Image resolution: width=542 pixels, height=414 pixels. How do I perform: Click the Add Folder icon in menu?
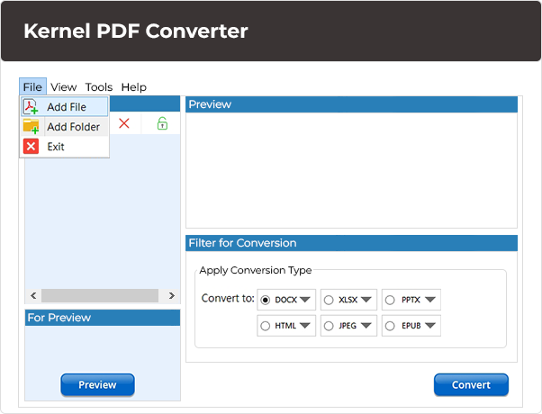pyautogui.click(x=31, y=127)
